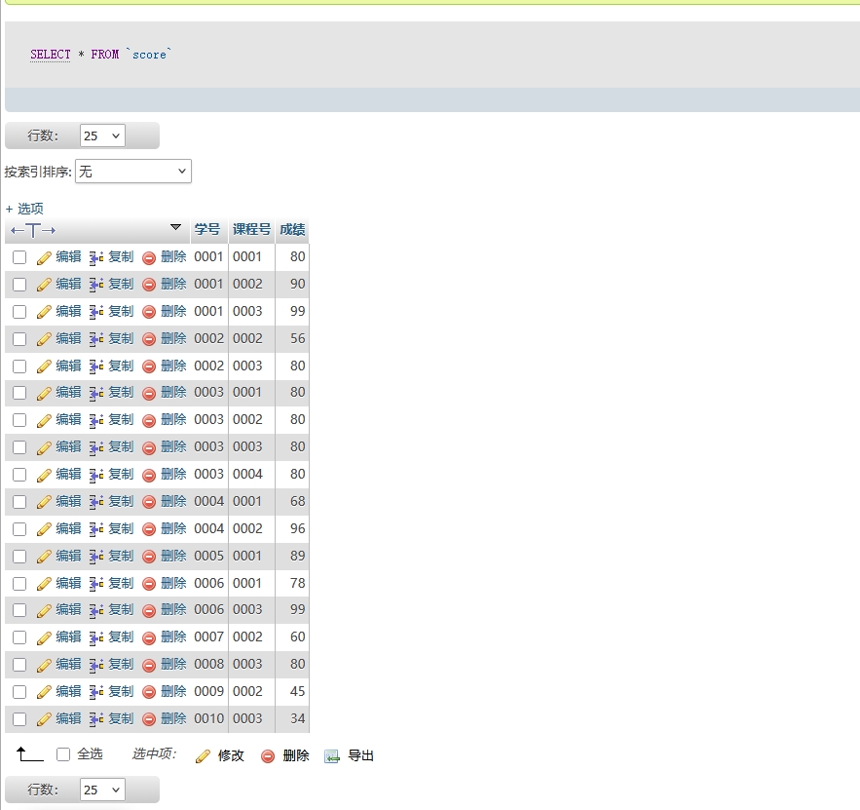Image resolution: width=860 pixels, height=810 pixels.
Task: Select the checkbox for row 0007 score 60
Action: pos(19,637)
